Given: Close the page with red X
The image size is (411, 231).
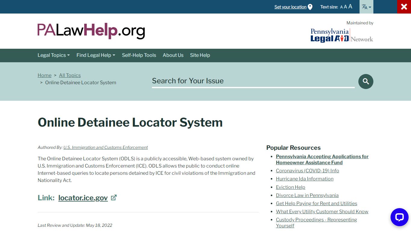Looking at the screenshot, I should click(404, 7).
